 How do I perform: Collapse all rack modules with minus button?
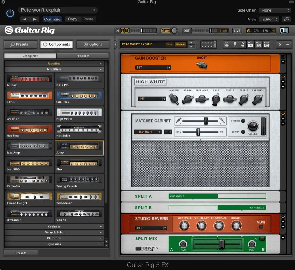[x=288, y=44]
